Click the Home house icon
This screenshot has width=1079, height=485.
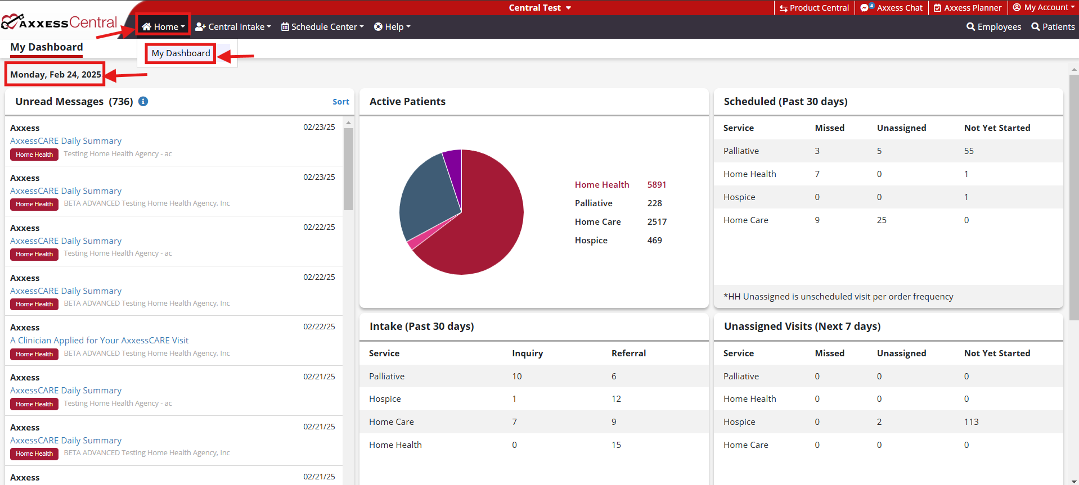tap(146, 26)
